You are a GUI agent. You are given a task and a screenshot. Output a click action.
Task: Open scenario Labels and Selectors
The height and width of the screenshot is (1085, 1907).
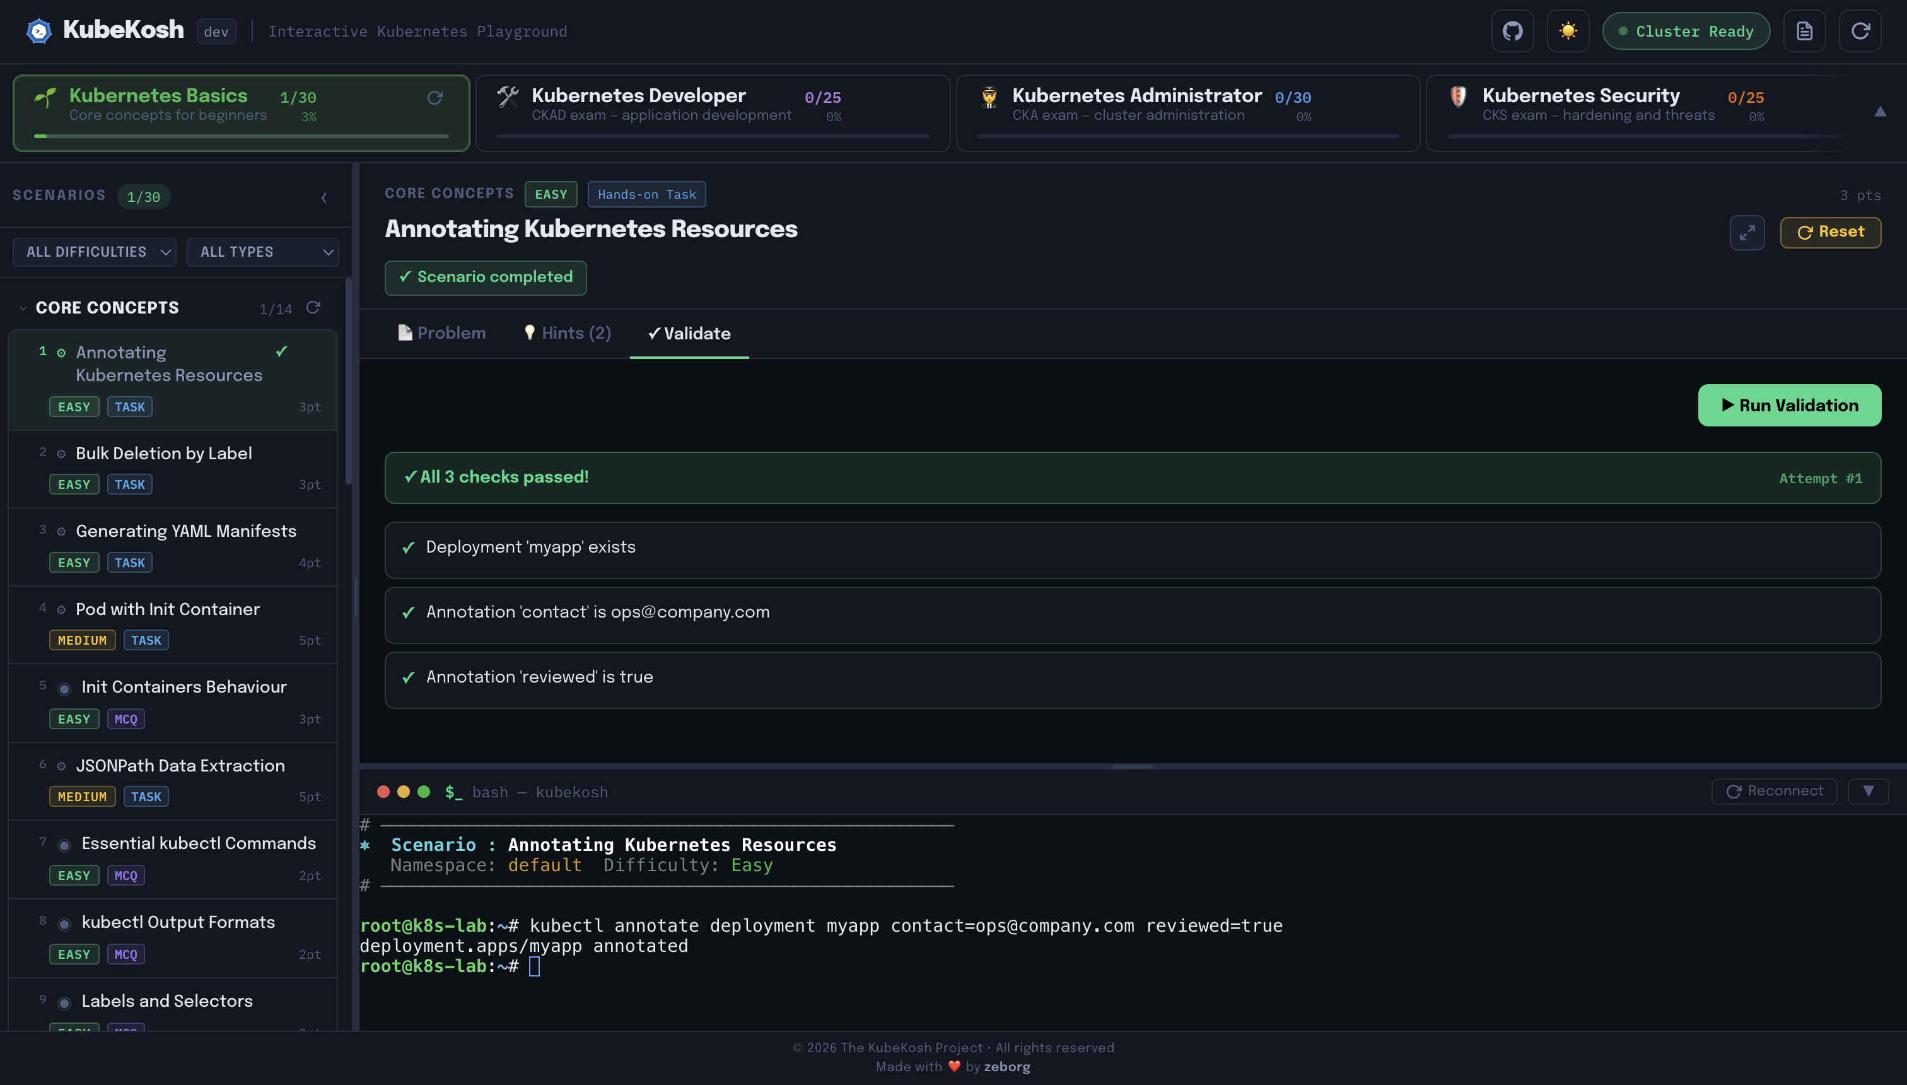point(173,1006)
